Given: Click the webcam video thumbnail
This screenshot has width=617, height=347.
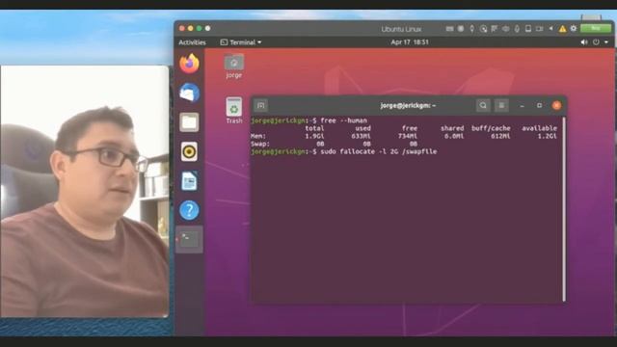Looking at the screenshot, I should point(84,191).
